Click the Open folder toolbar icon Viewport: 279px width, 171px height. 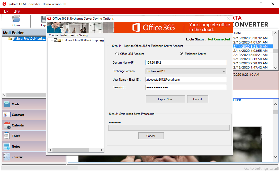16,19
